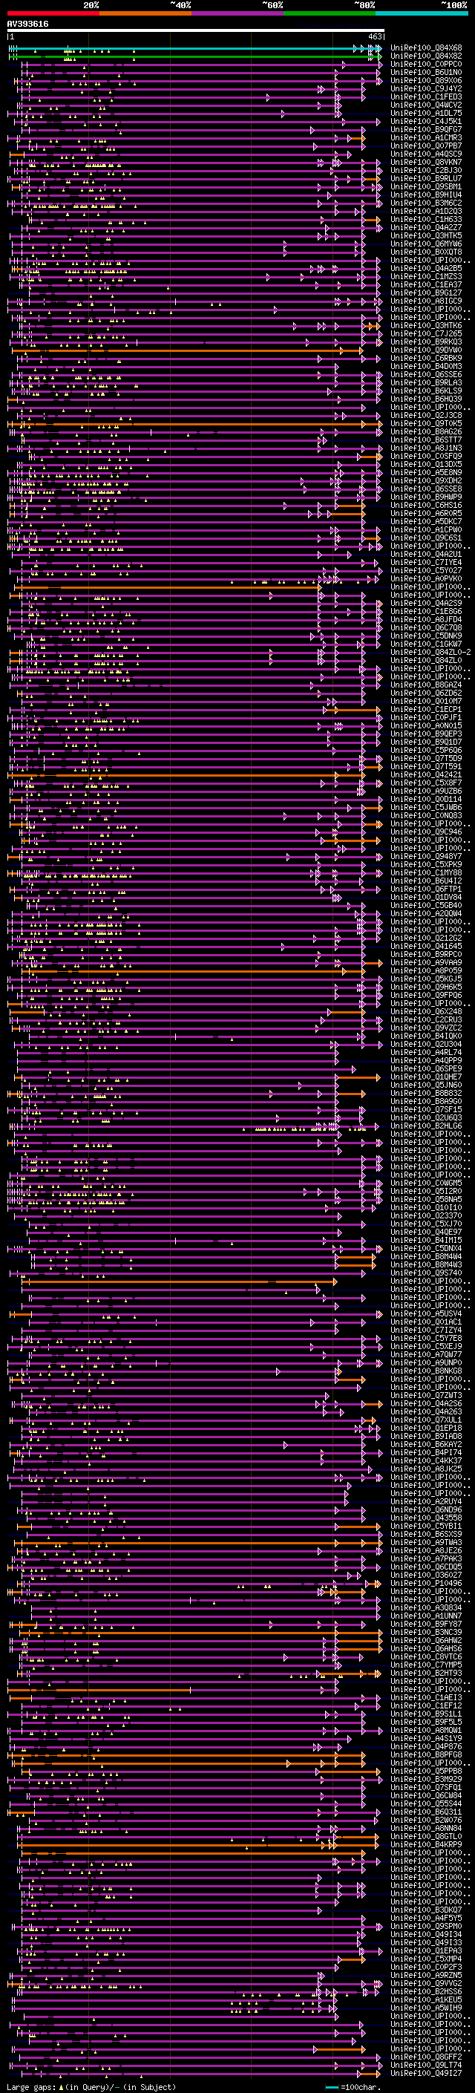The height and width of the screenshot is (2093, 475).
Task: Click the orange ~40% identity legend bar
Action: point(145,13)
